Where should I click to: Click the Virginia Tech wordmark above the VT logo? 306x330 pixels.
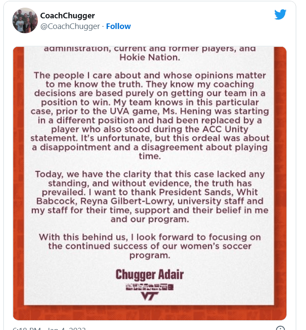click(x=149, y=287)
